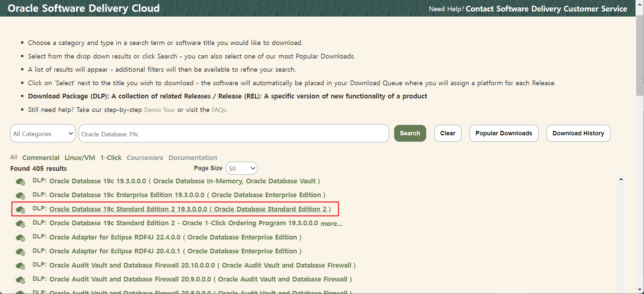Click the 'Found 405 results' text
Screen dimensions: 644x294
pos(39,168)
